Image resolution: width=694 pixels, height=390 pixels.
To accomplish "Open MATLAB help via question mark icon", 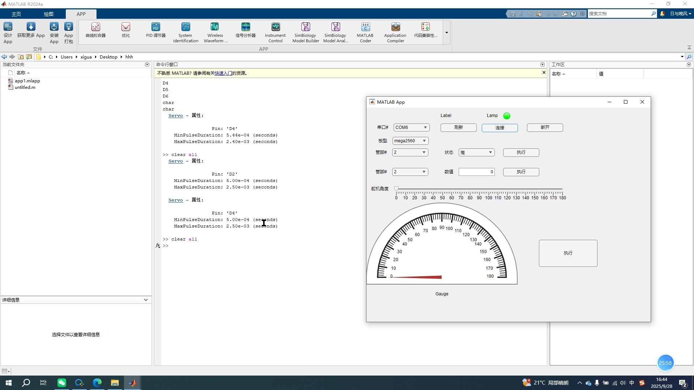I will tap(574, 13).
